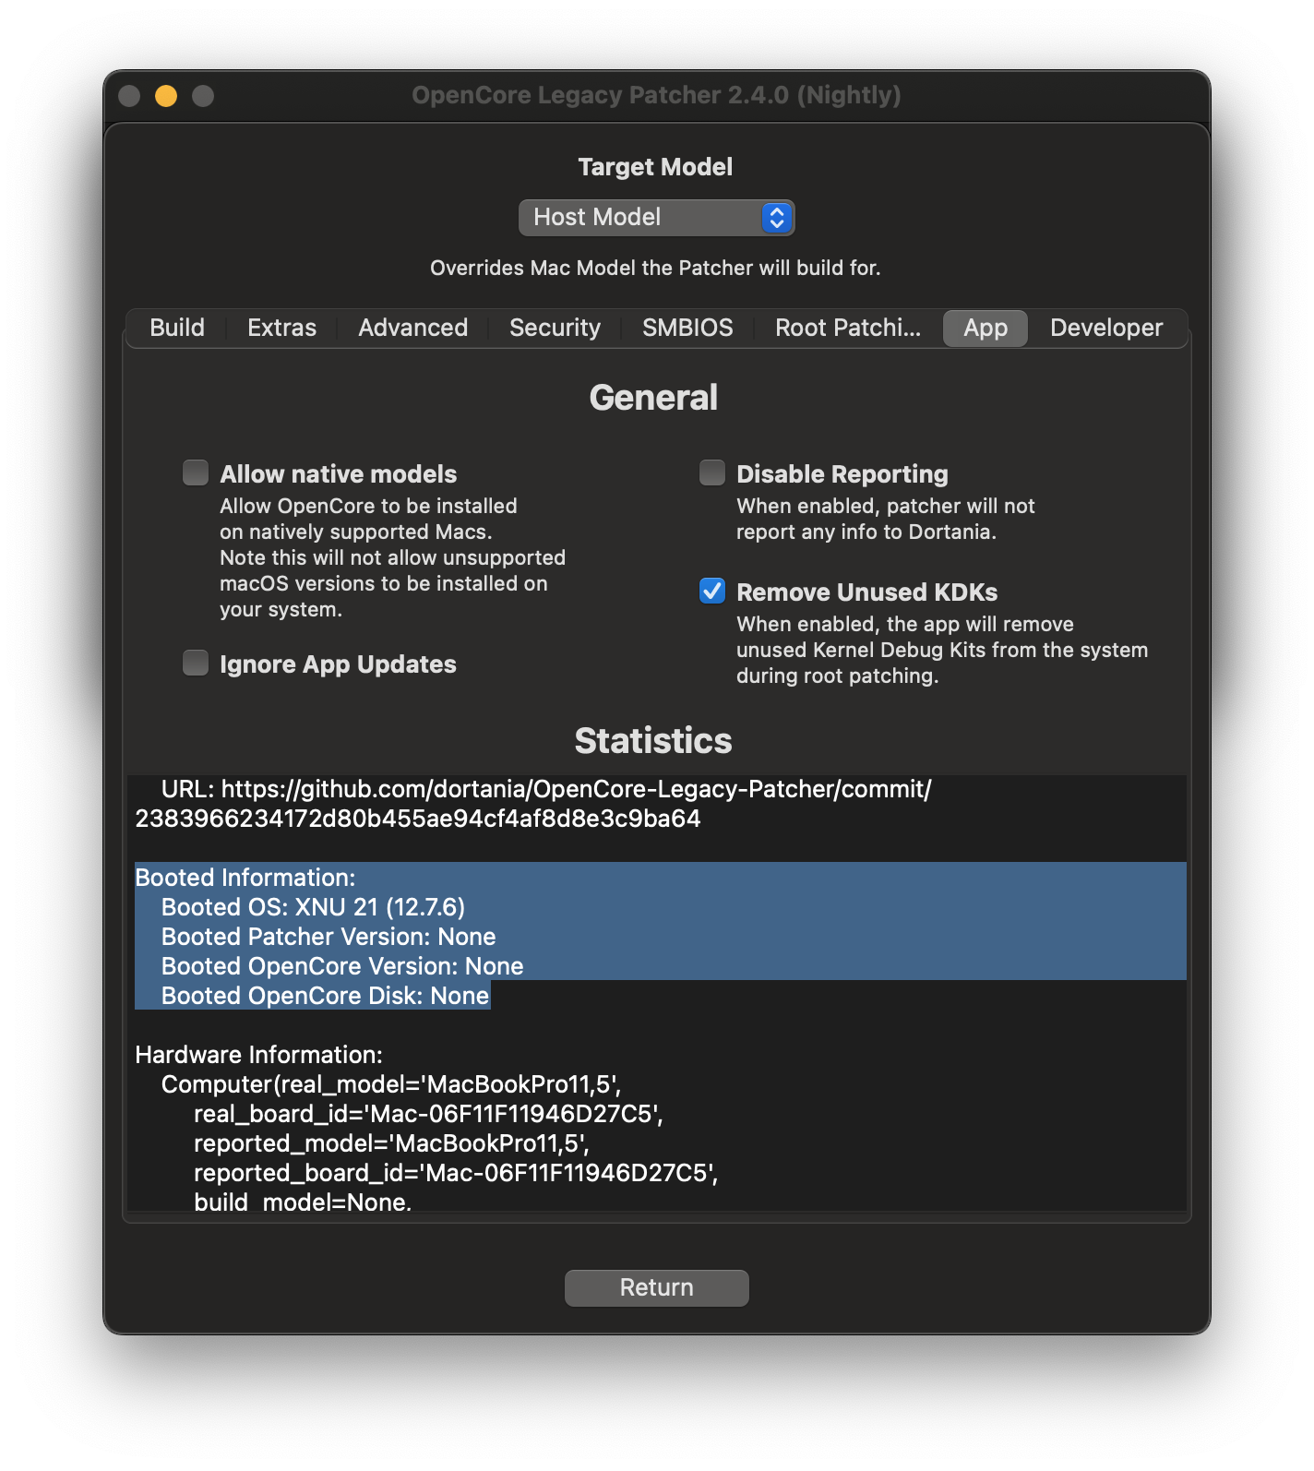Switch to the Build tab
1314x1471 pixels.
point(177,329)
